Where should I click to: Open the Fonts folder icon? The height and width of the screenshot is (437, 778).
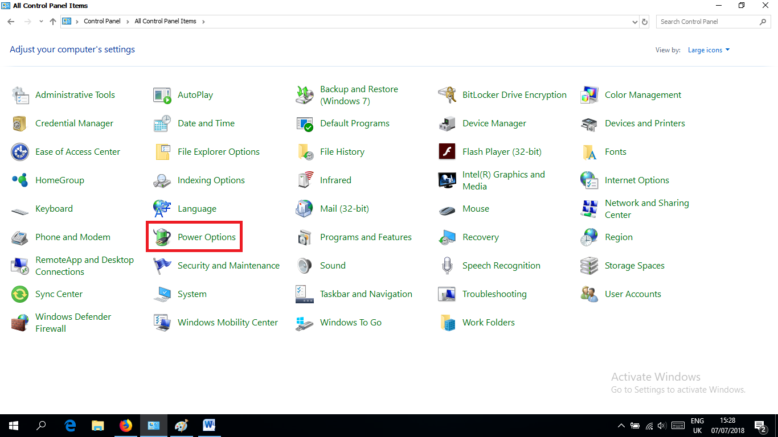589,152
